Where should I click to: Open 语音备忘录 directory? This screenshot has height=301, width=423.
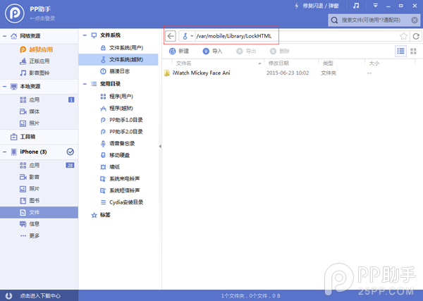pyautogui.click(x=118, y=144)
